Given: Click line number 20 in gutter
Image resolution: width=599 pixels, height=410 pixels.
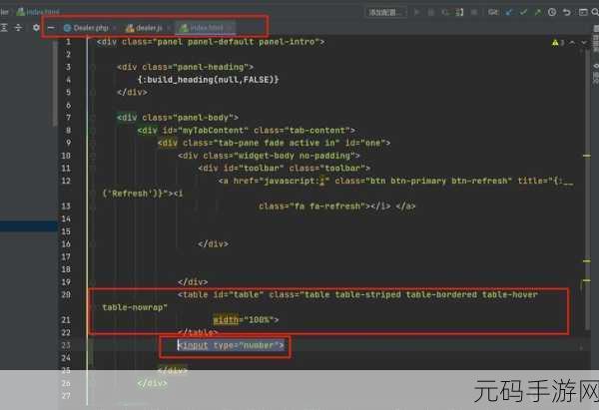Looking at the screenshot, I should pyautogui.click(x=66, y=294).
